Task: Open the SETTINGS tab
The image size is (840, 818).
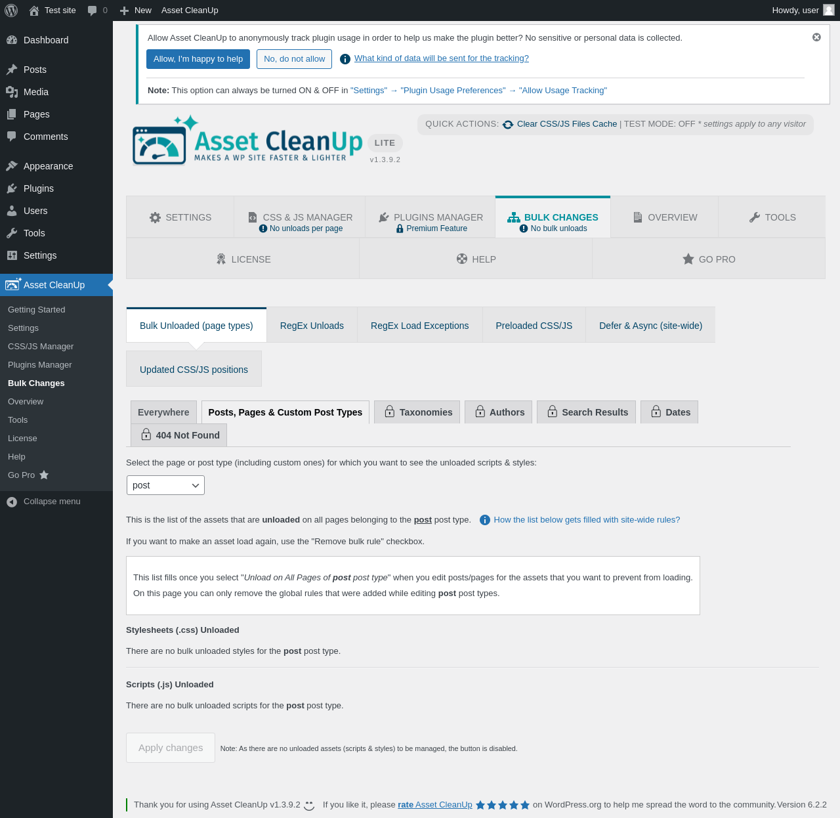Action: (x=180, y=217)
